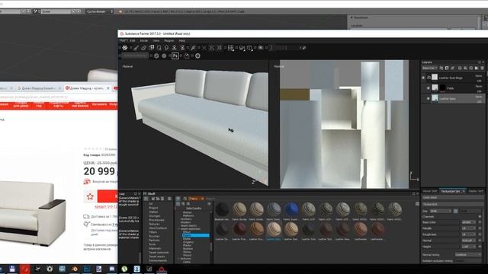Open the Size 2048 dropdown
The image size is (488, 274).
click(441, 211)
